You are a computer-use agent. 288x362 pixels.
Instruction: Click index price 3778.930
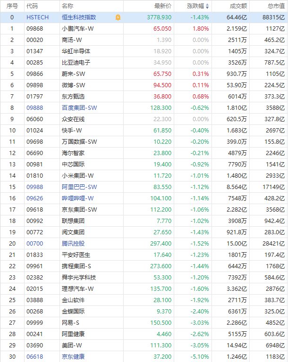(x=159, y=17)
